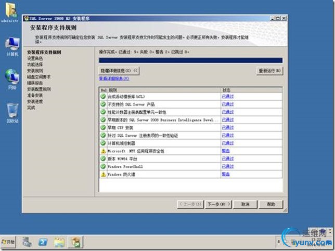Select 准备安装 step in sidebar
Image resolution: width=335 pixels, height=251 pixels.
click(x=35, y=96)
